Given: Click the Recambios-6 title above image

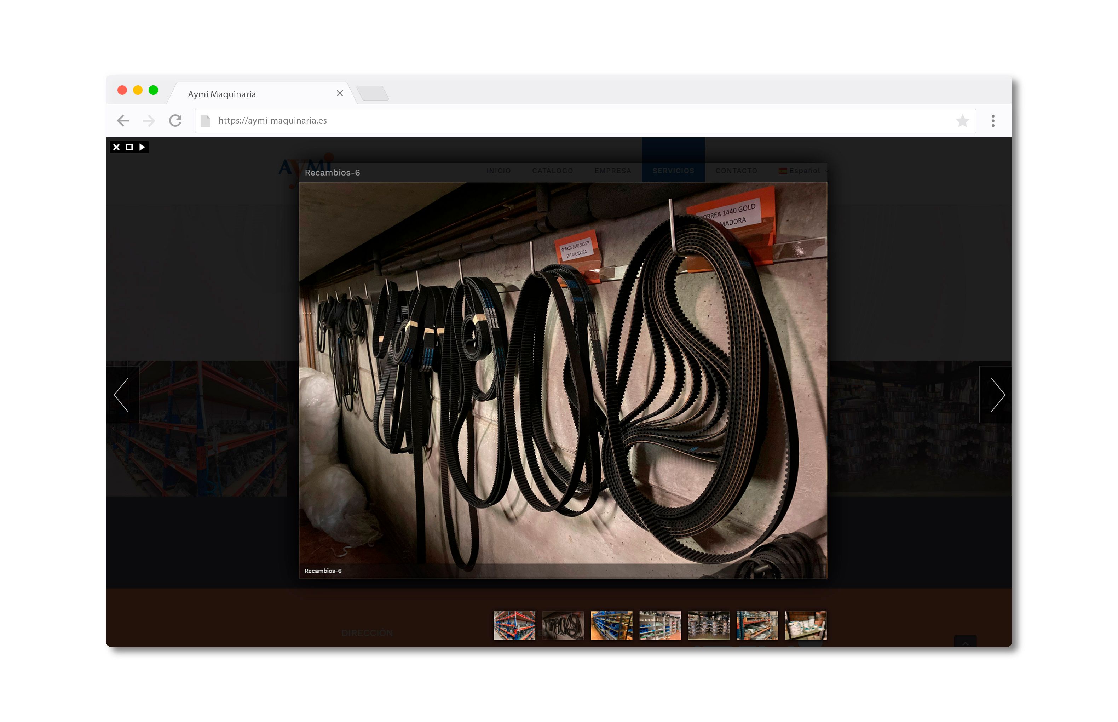Looking at the screenshot, I should pyautogui.click(x=332, y=172).
